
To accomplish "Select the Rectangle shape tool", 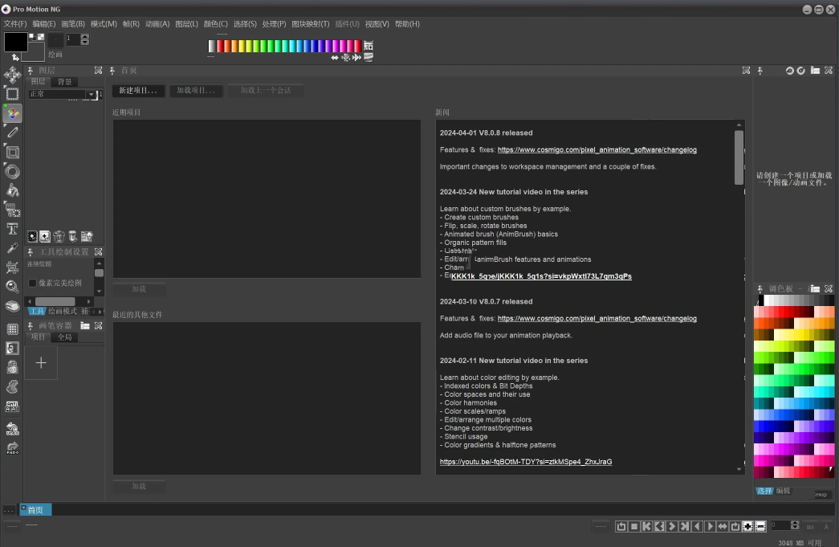I will (12, 153).
